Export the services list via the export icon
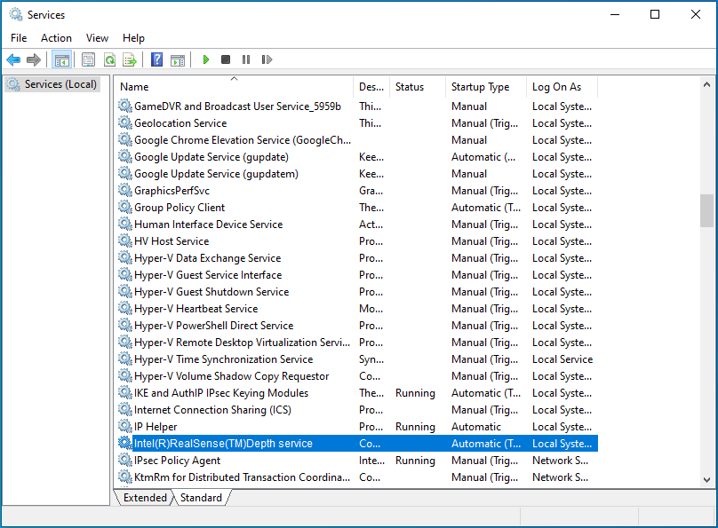This screenshot has width=718, height=528. pos(131,59)
